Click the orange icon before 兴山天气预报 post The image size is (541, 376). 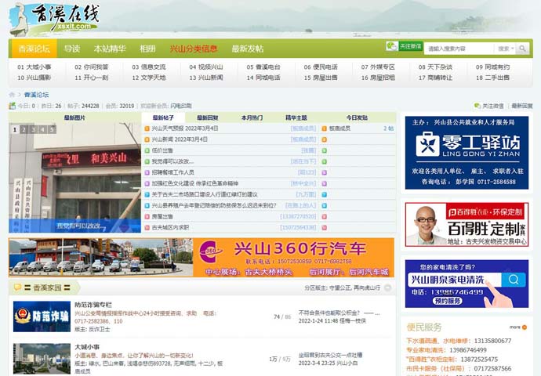coord(147,128)
